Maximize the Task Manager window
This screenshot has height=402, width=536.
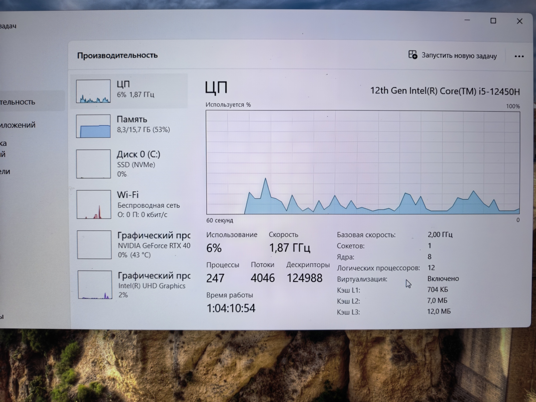click(x=493, y=21)
